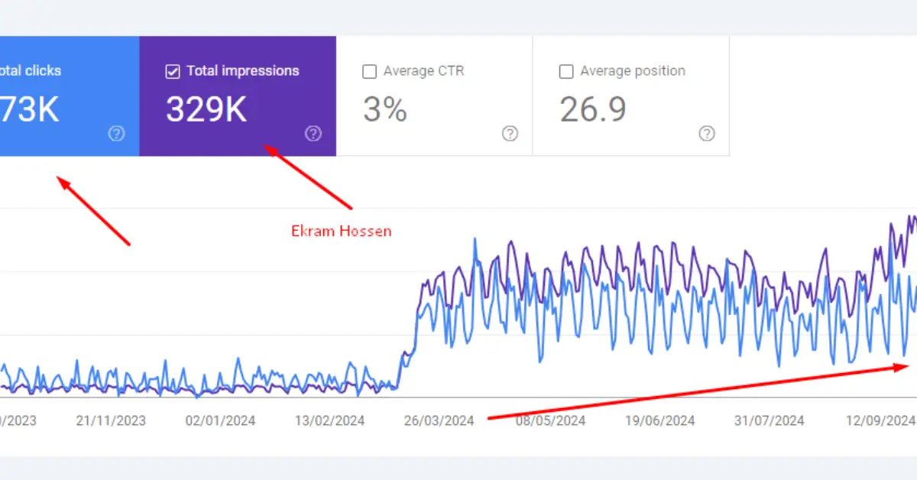This screenshot has height=480, width=917.
Task: Open help icon in Average position card
Action: [707, 134]
